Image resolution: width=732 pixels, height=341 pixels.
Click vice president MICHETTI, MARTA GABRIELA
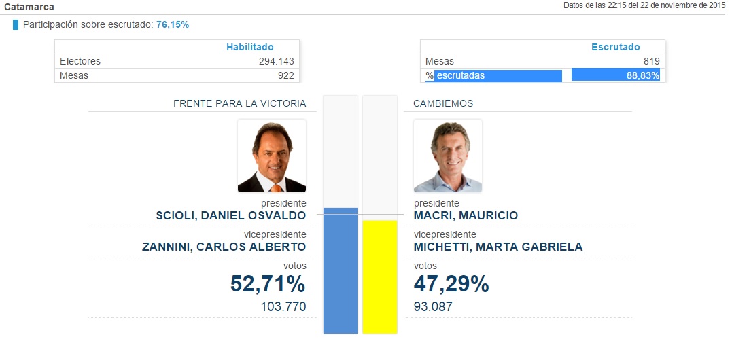click(498, 247)
